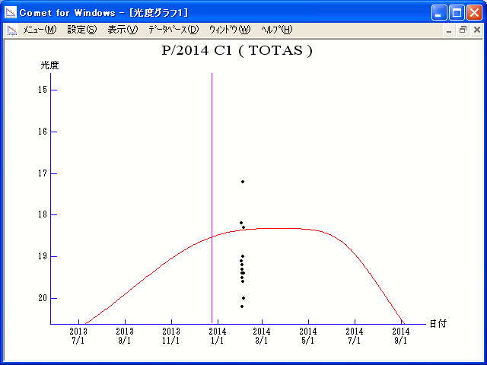Click the 2014 5/1 date label

[308, 336]
